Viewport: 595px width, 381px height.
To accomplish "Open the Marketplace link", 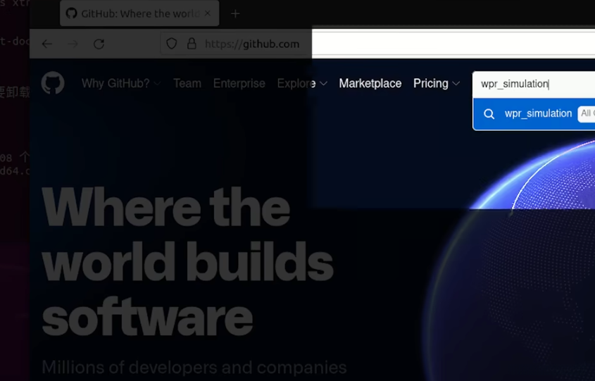I will (x=370, y=84).
